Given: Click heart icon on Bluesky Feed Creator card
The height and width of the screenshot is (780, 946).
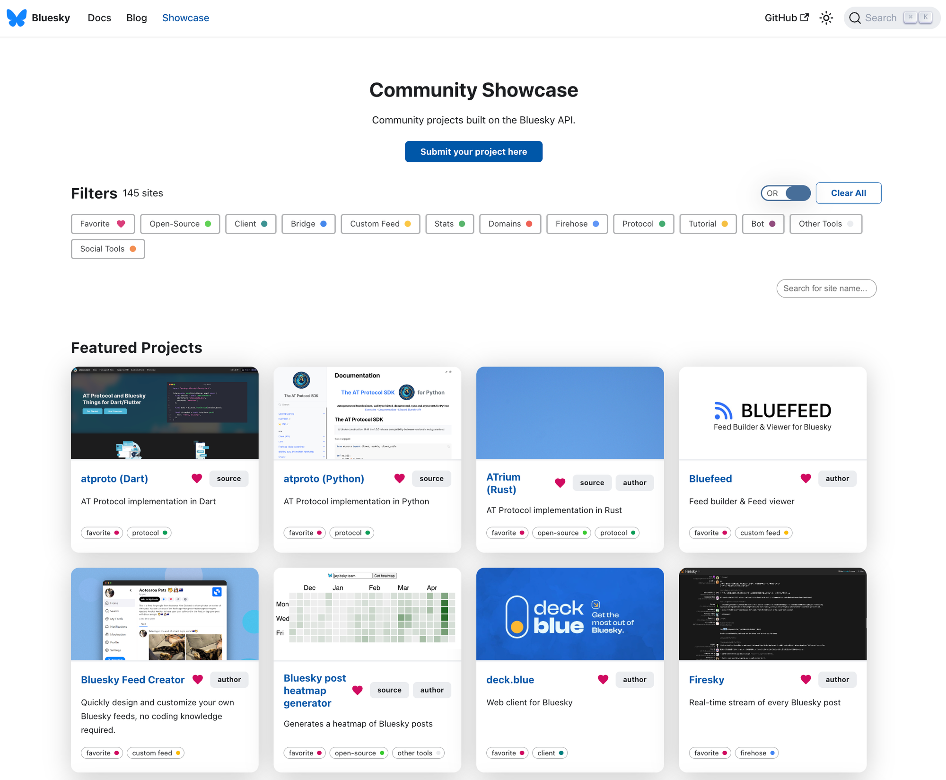Looking at the screenshot, I should point(198,679).
